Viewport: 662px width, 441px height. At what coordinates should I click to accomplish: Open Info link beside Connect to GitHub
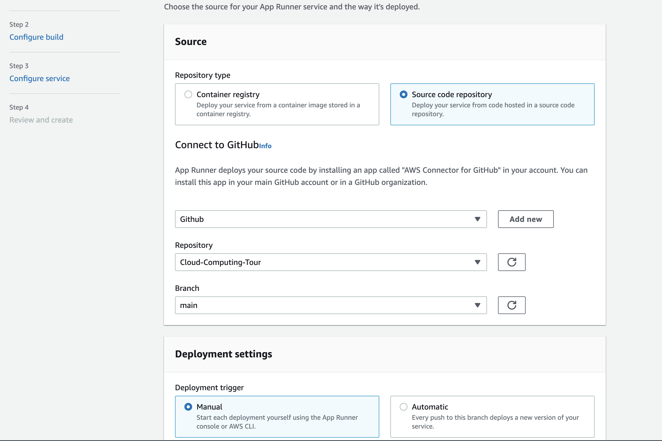tap(265, 146)
